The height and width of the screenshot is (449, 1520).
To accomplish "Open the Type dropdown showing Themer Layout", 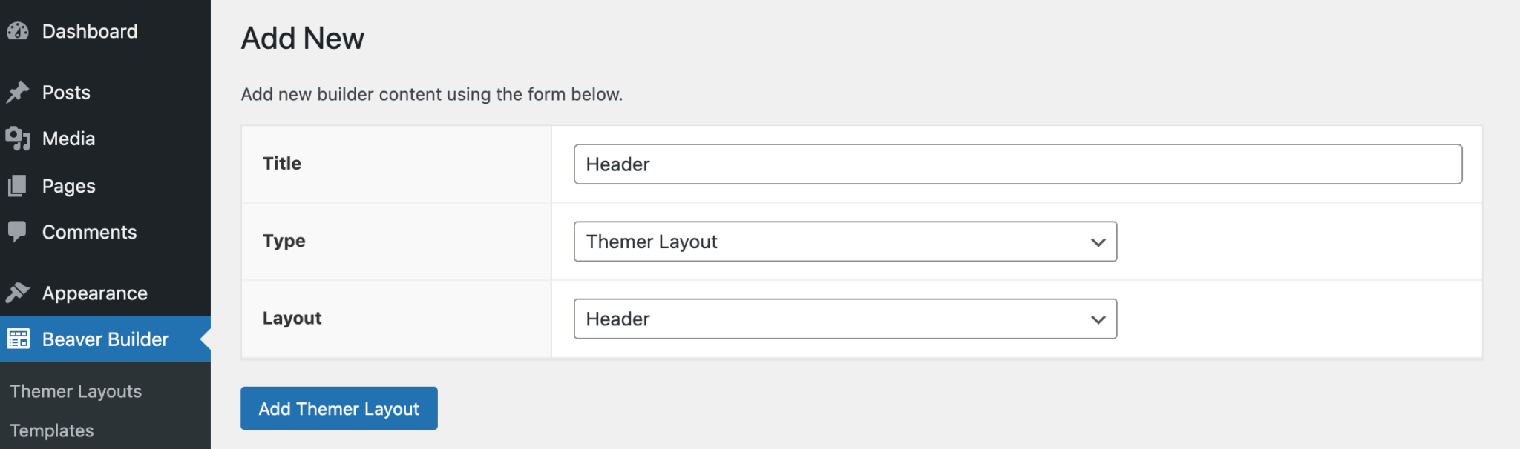I will (x=845, y=242).
